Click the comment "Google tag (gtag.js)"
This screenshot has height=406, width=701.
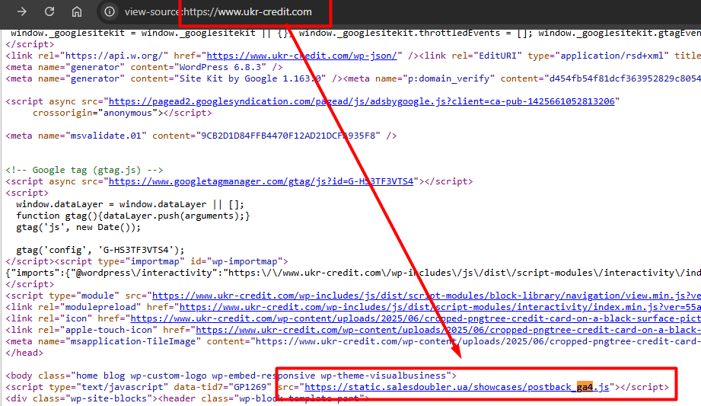(84, 170)
